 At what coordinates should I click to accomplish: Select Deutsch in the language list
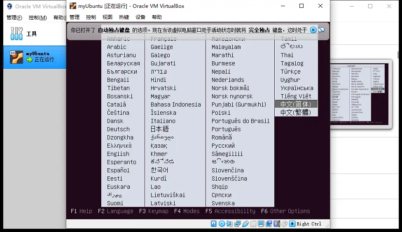point(118,129)
